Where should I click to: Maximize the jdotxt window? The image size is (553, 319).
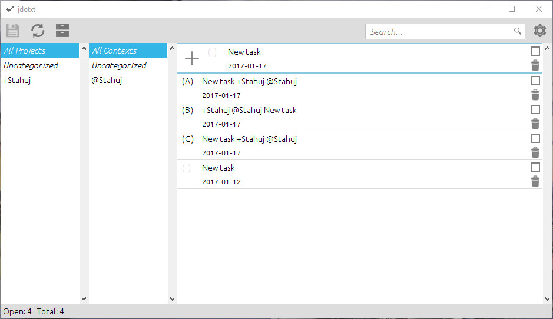coord(512,9)
